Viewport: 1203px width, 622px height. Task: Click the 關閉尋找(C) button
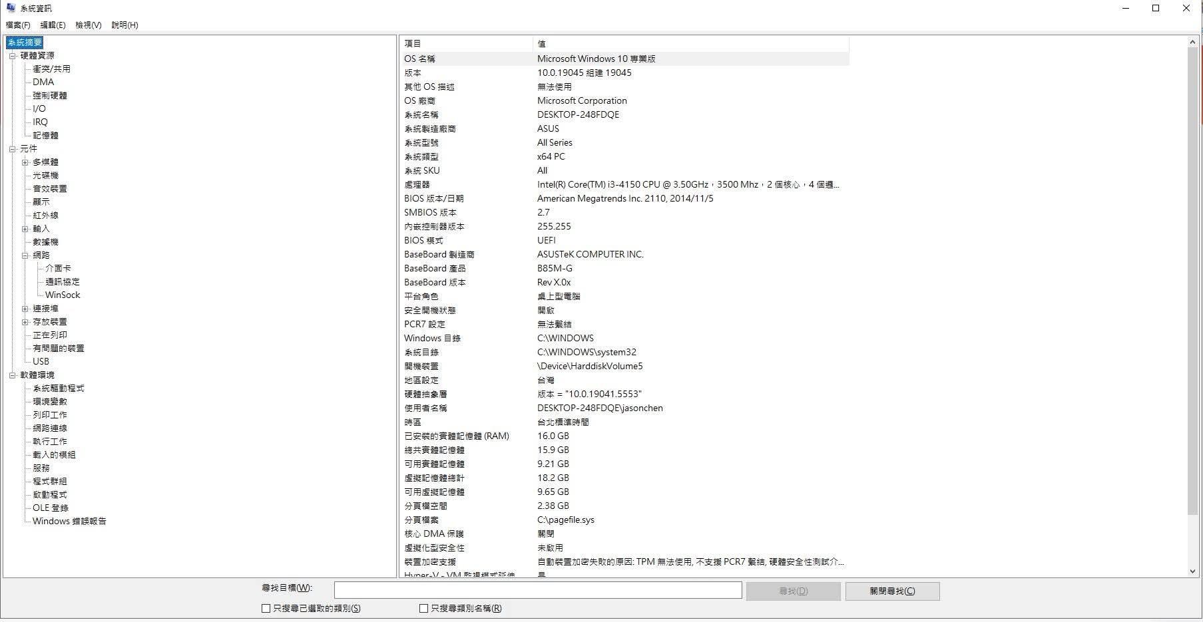tap(892, 591)
